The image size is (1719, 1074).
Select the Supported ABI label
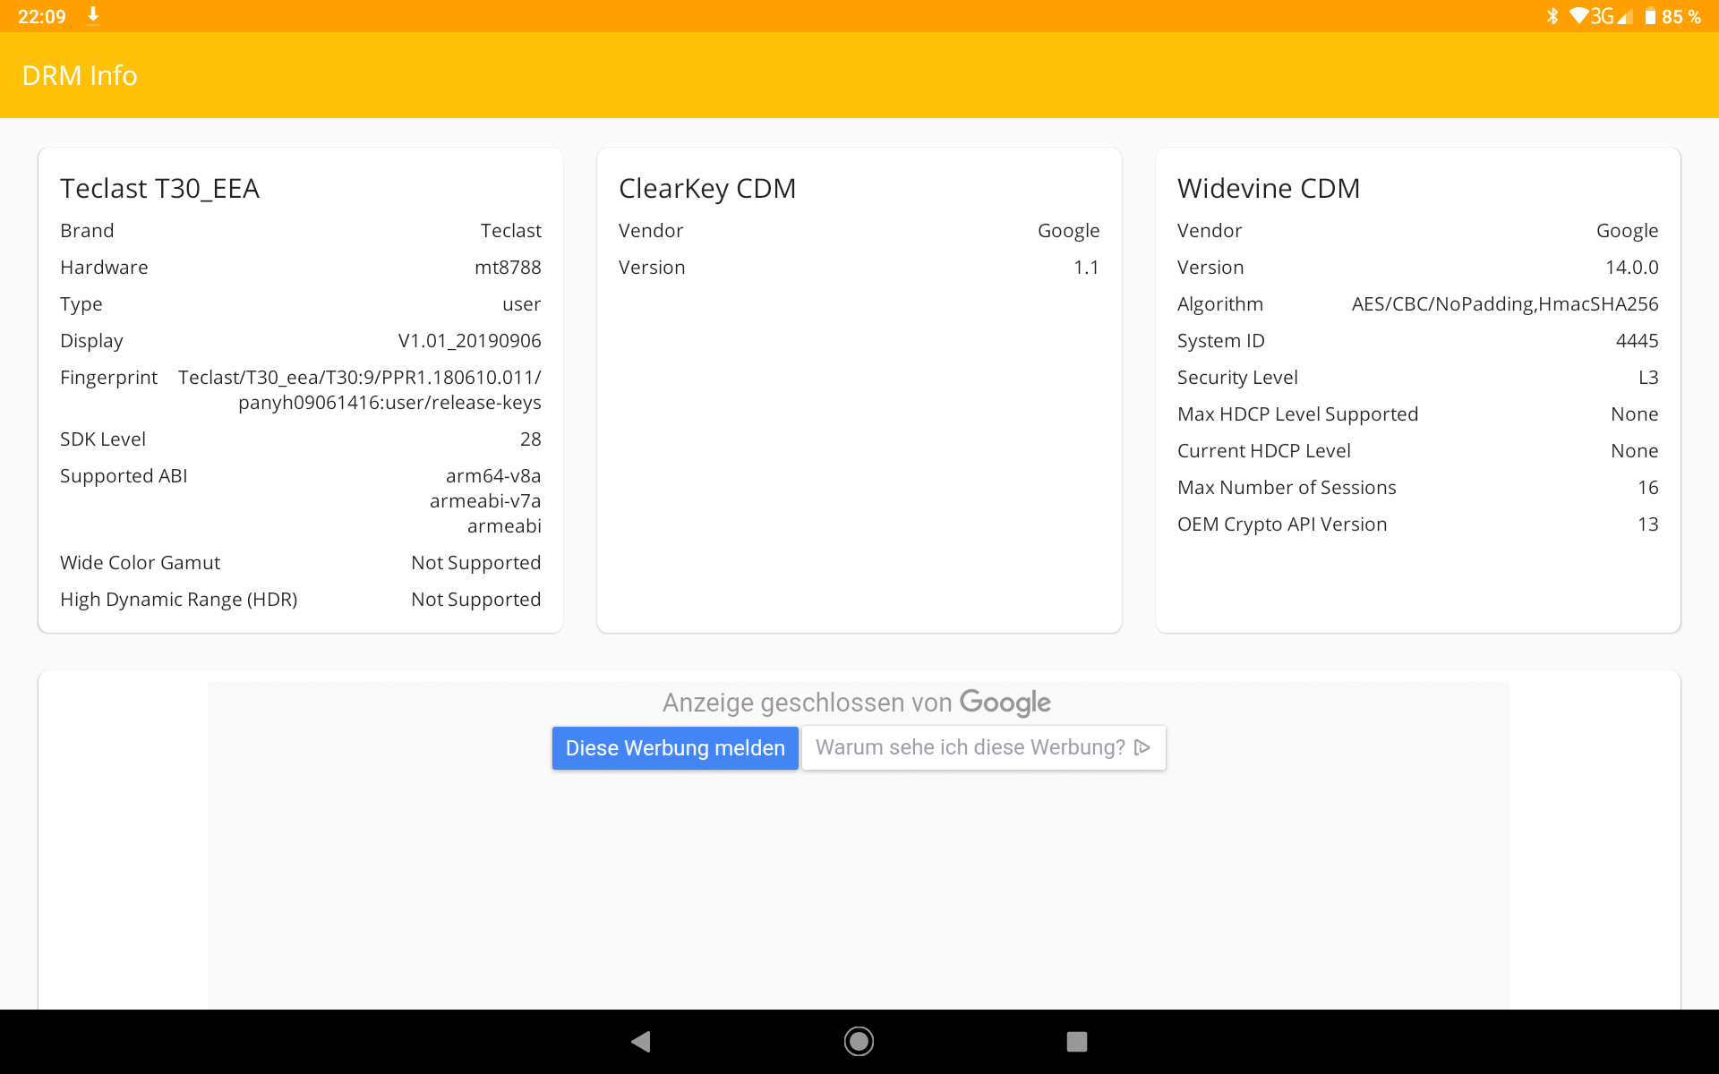coord(124,476)
